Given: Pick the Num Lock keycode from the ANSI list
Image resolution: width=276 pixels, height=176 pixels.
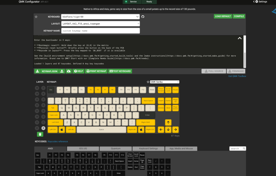Looking at the screenshot, I should click(x=150, y=161).
